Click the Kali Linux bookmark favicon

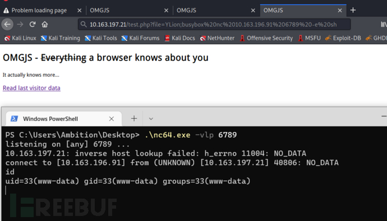(x=7, y=38)
